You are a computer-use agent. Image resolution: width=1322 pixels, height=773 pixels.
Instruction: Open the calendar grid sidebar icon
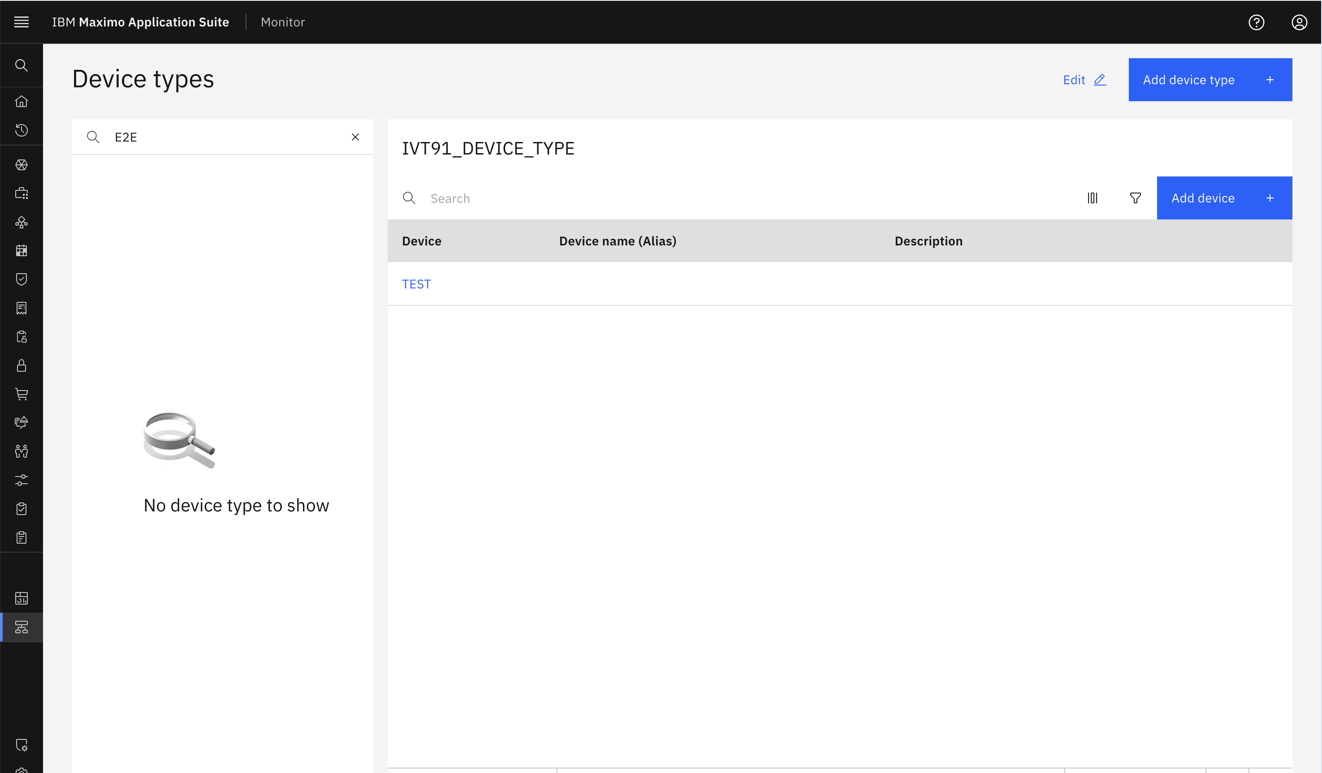coord(22,251)
